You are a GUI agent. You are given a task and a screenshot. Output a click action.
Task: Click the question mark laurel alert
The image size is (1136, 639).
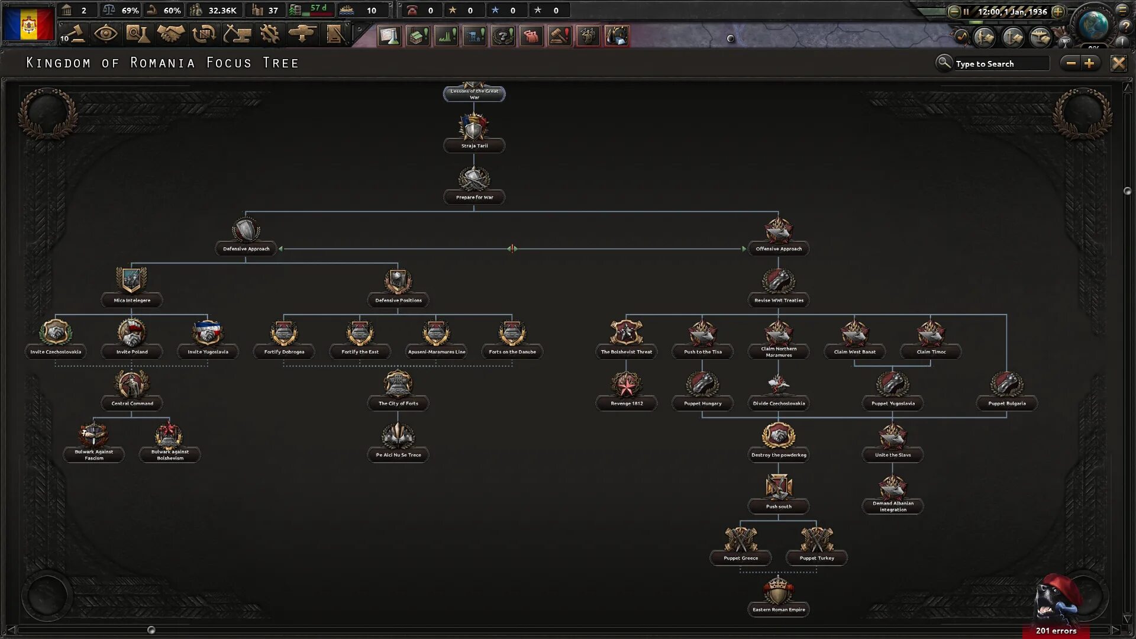(503, 35)
